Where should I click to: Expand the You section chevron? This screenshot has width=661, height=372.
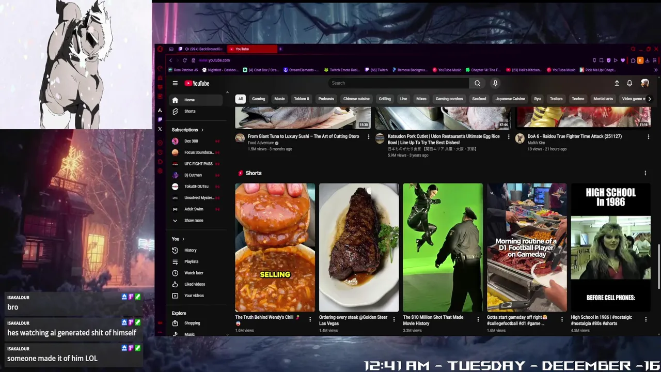click(183, 239)
